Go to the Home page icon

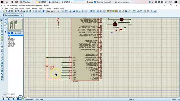tap(15, 11)
